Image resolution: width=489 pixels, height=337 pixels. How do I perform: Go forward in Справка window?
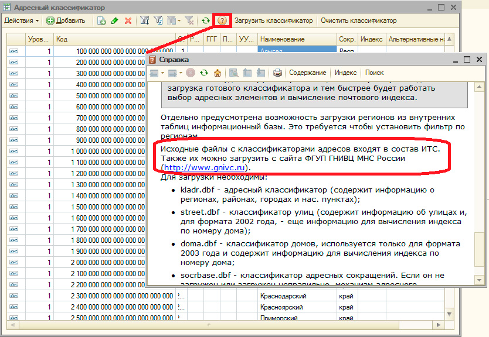click(x=172, y=73)
